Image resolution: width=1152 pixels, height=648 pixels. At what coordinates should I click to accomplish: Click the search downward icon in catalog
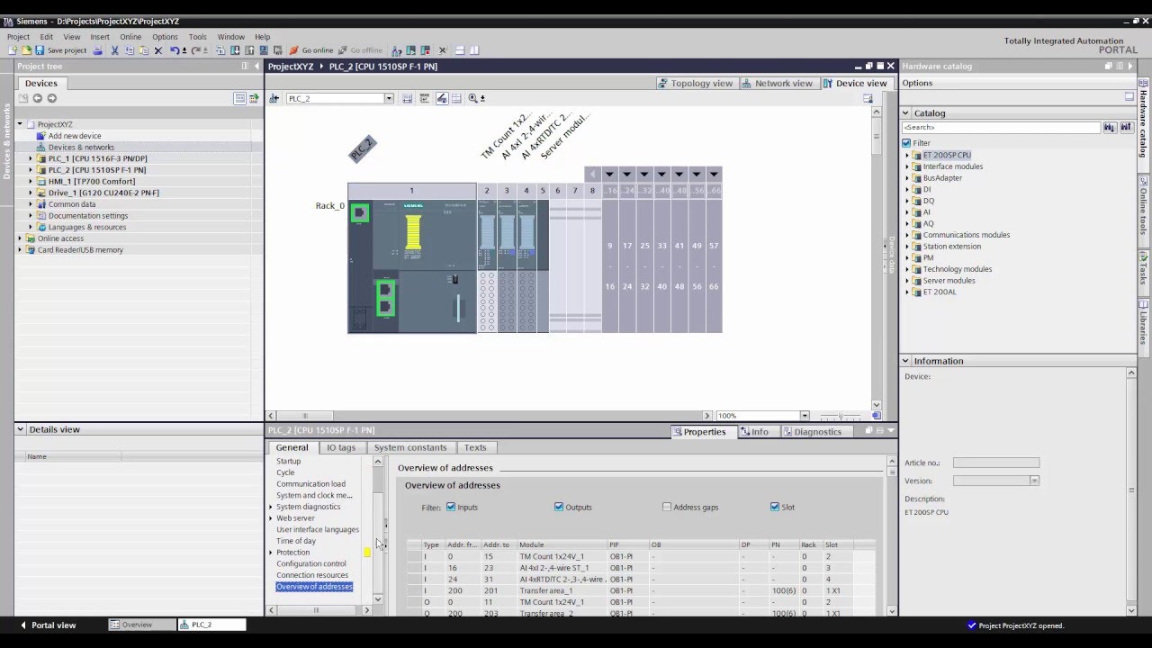point(1109,128)
